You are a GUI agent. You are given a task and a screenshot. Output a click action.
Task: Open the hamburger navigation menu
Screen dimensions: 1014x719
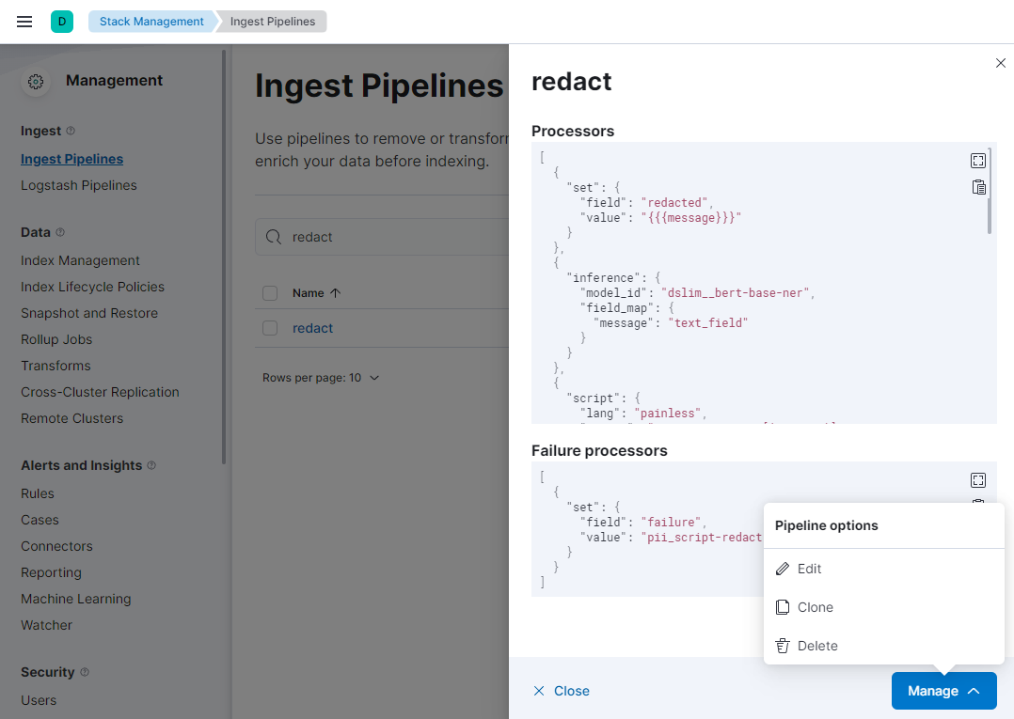click(25, 22)
